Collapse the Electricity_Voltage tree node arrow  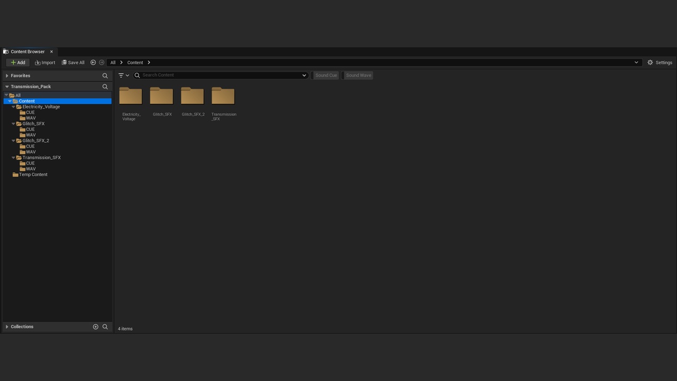pyautogui.click(x=13, y=107)
